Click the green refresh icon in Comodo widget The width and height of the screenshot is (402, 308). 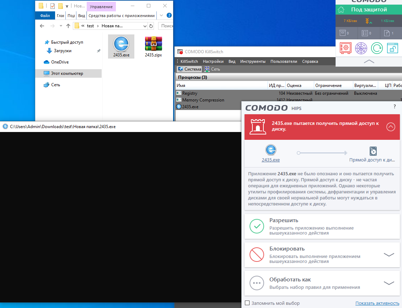(377, 48)
